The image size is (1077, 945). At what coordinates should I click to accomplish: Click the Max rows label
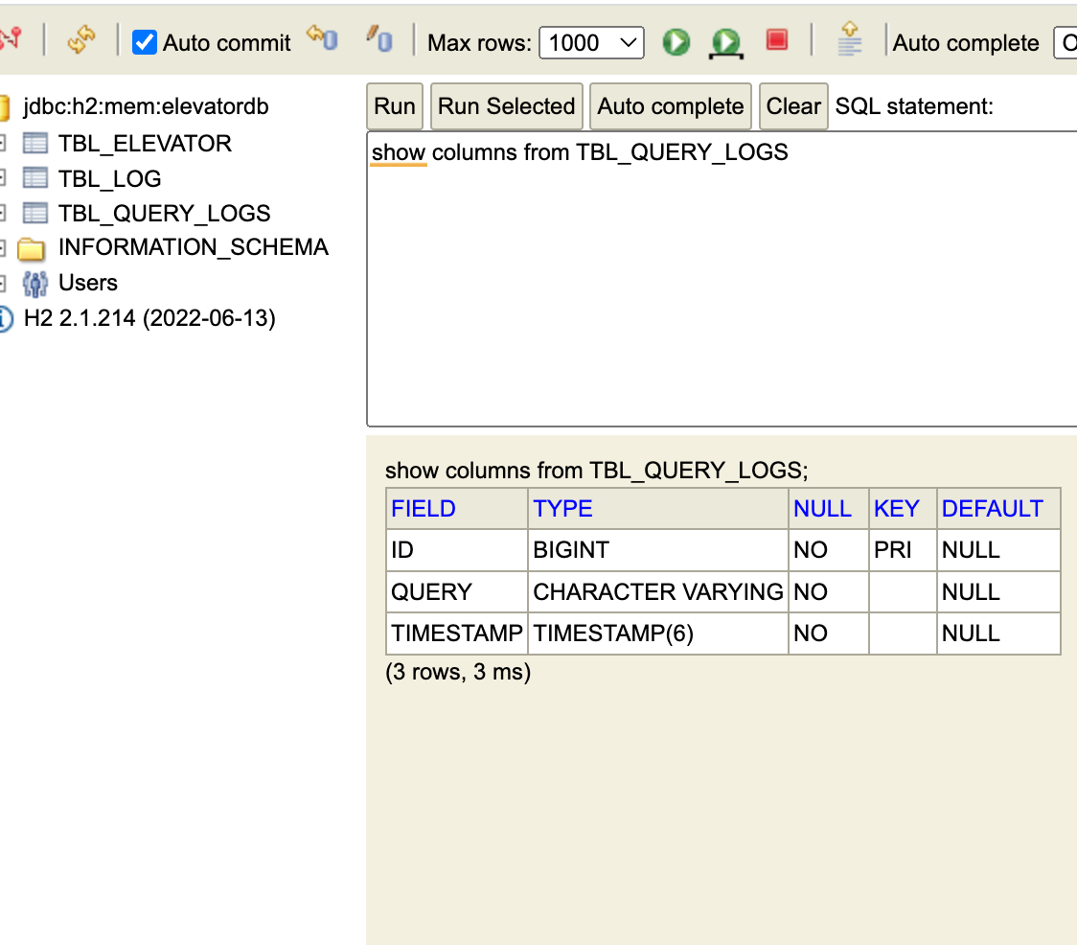479,42
